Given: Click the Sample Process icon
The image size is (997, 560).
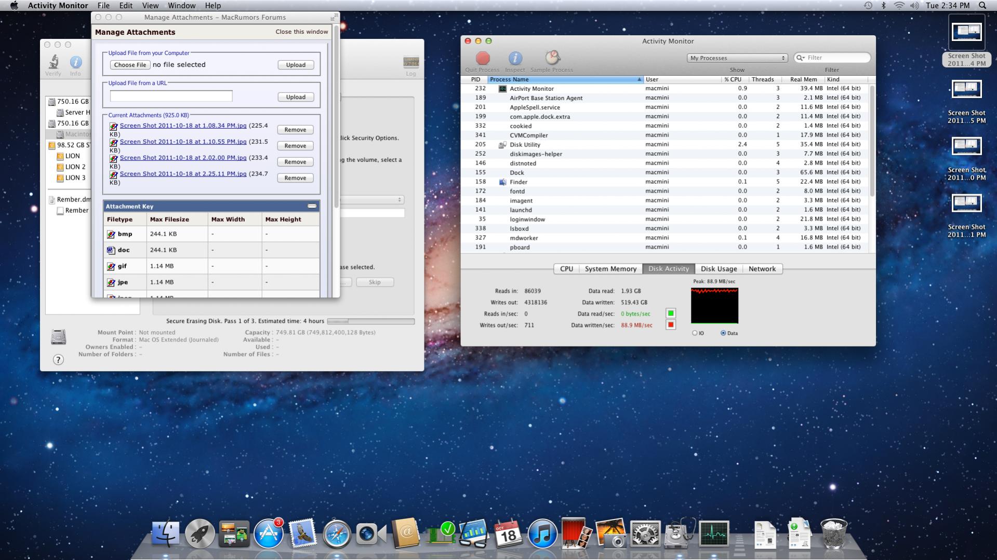Looking at the screenshot, I should [552, 58].
